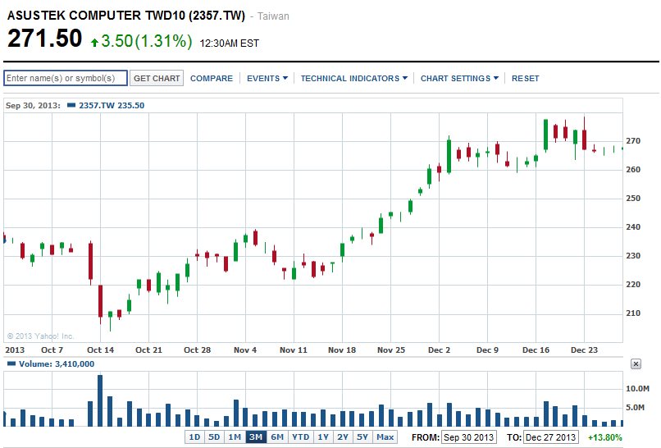This screenshot has height=448, width=661.
Task: Click the 270 price axis label
Action: 633,141
